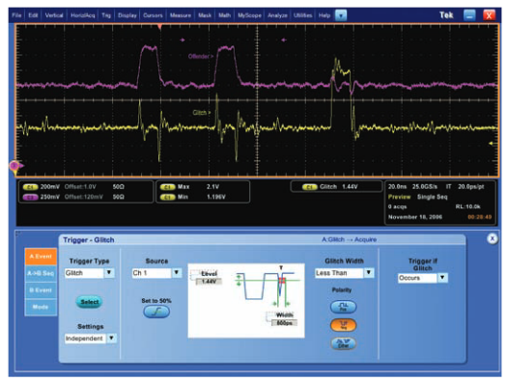The image size is (507, 382).
Task: Open the Trigger Type dropdown arrow
Action: 109,273
